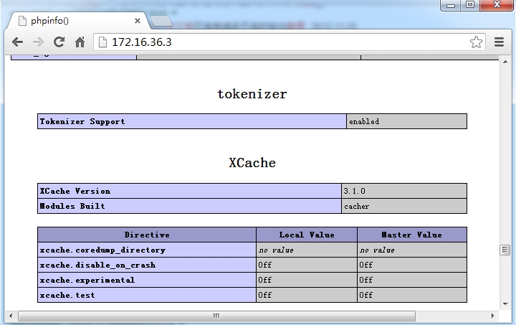Bookmark this page with the star
Viewport: 516px width, 325px height.
pyautogui.click(x=476, y=42)
